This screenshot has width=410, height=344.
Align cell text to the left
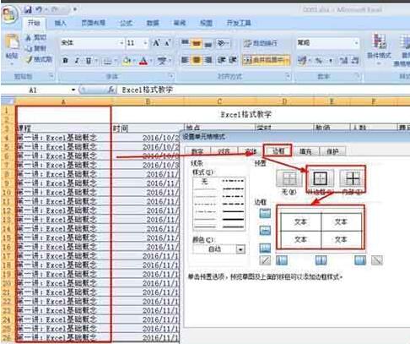(x=185, y=60)
